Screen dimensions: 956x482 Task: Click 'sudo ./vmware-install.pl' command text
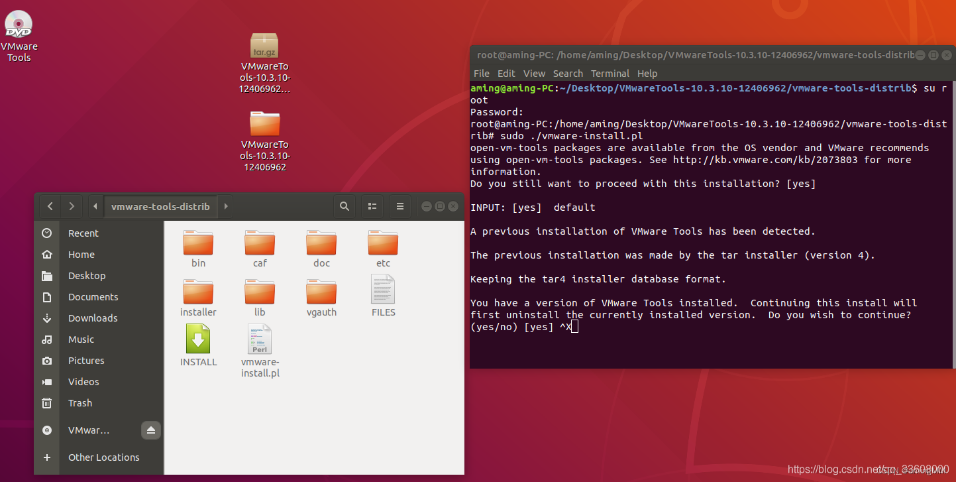point(572,136)
